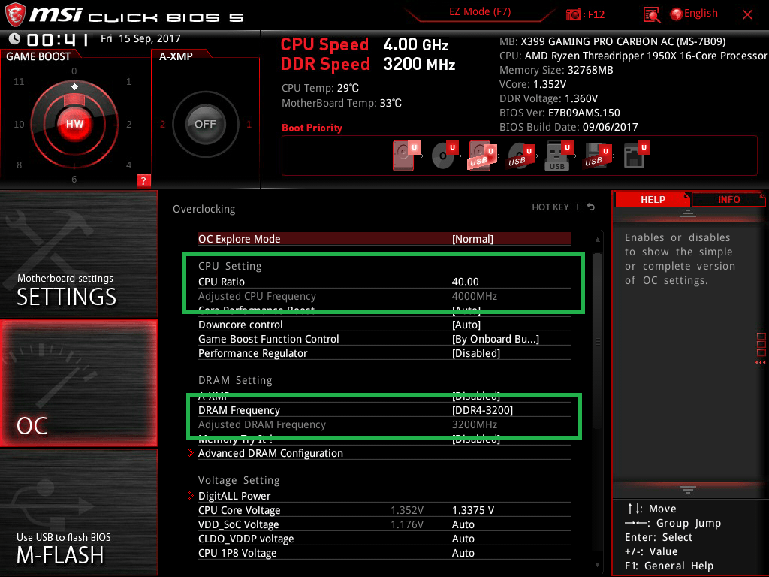This screenshot has width=769, height=577.
Task: Select the USB CD/DVD boot device icon
Action: pyautogui.click(x=520, y=156)
